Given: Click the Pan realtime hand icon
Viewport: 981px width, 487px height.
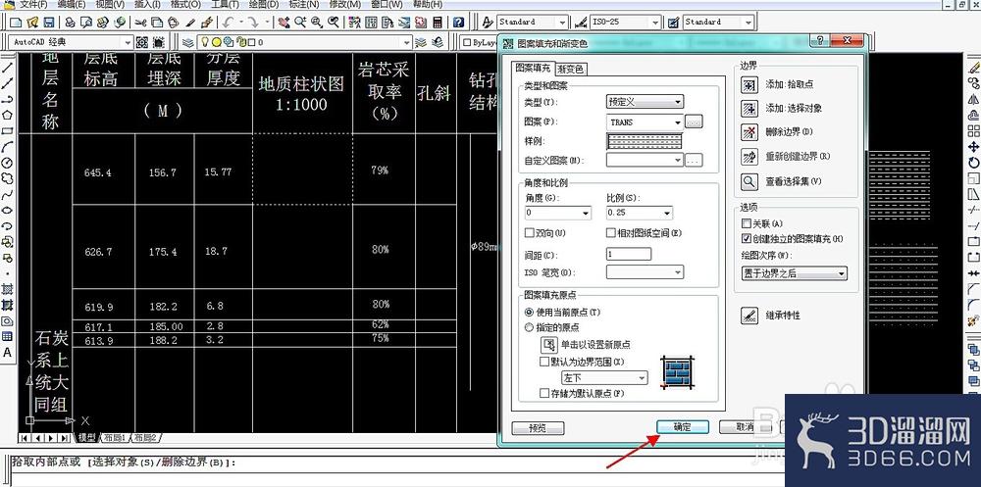Looking at the screenshot, I should point(284,23).
